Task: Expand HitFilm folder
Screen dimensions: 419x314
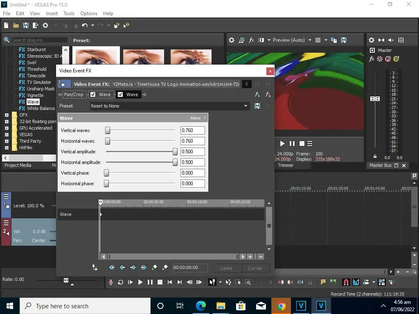Action: pos(7,148)
